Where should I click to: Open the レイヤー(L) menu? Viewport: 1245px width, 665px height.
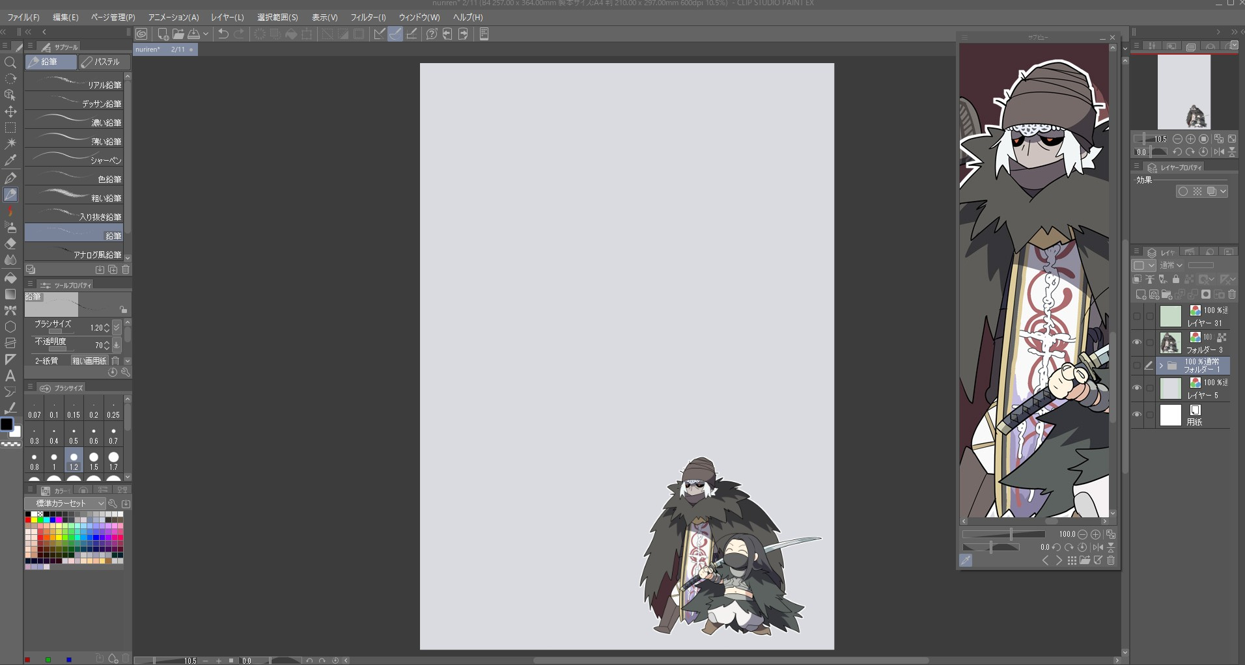(227, 17)
